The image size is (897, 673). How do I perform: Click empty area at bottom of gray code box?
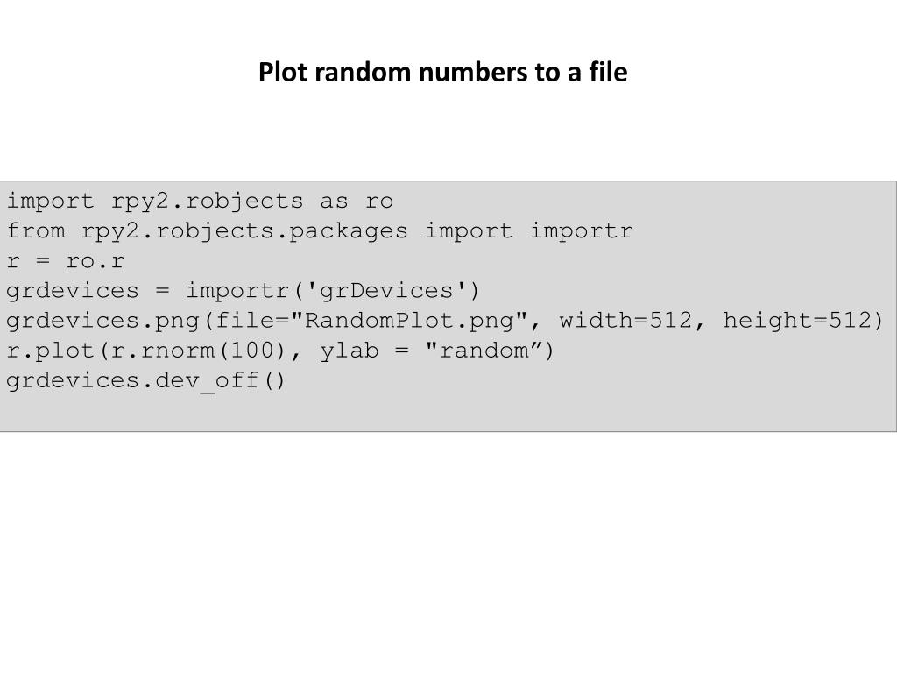coord(448,414)
